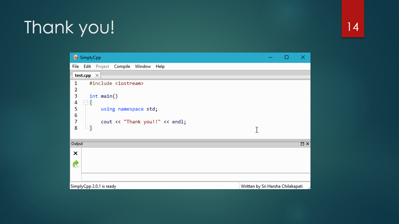This screenshot has height=224, width=399.
Task: Close the SimplyCpp window
Action: tap(303, 57)
